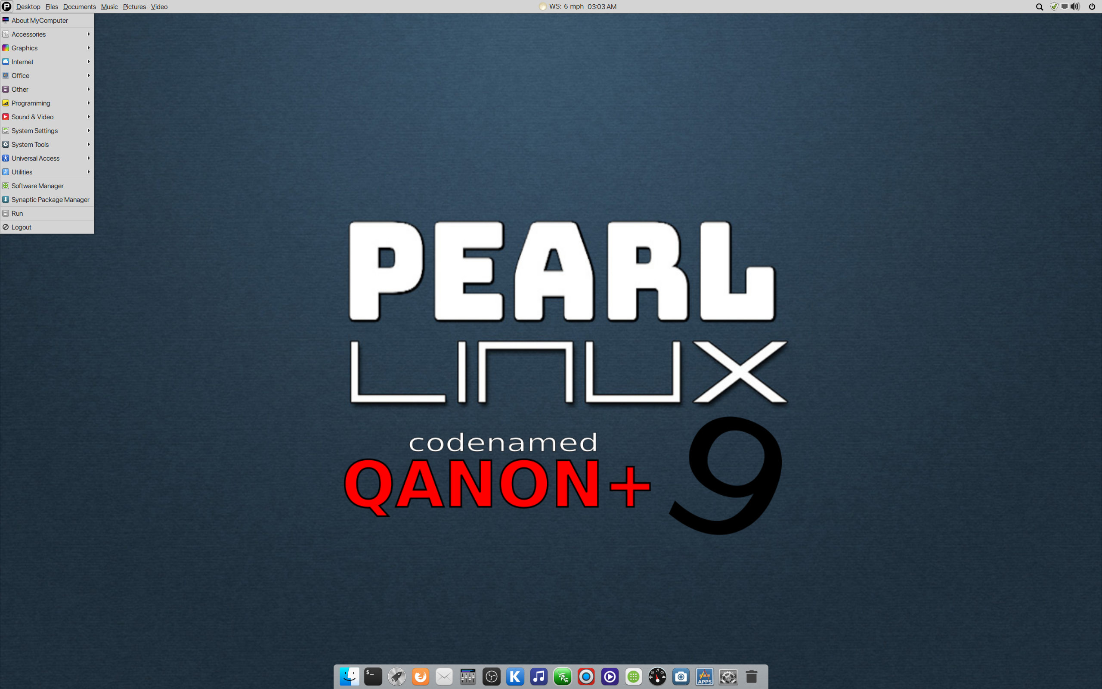The image size is (1102, 689).
Task: Expand the Graphics submenu
Action: coord(47,48)
